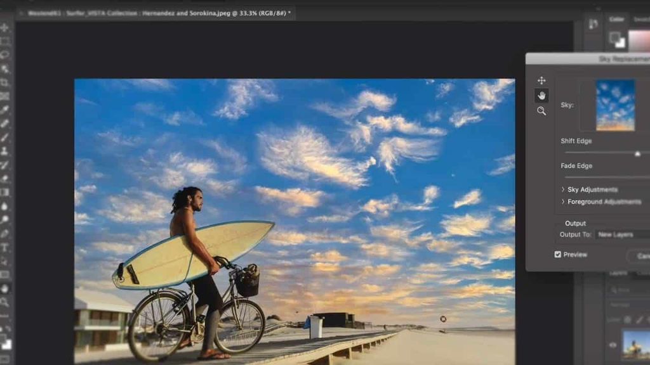This screenshot has height=365, width=650.
Task: Click the Cancel button in Sky Replacement
Action: 640,256
